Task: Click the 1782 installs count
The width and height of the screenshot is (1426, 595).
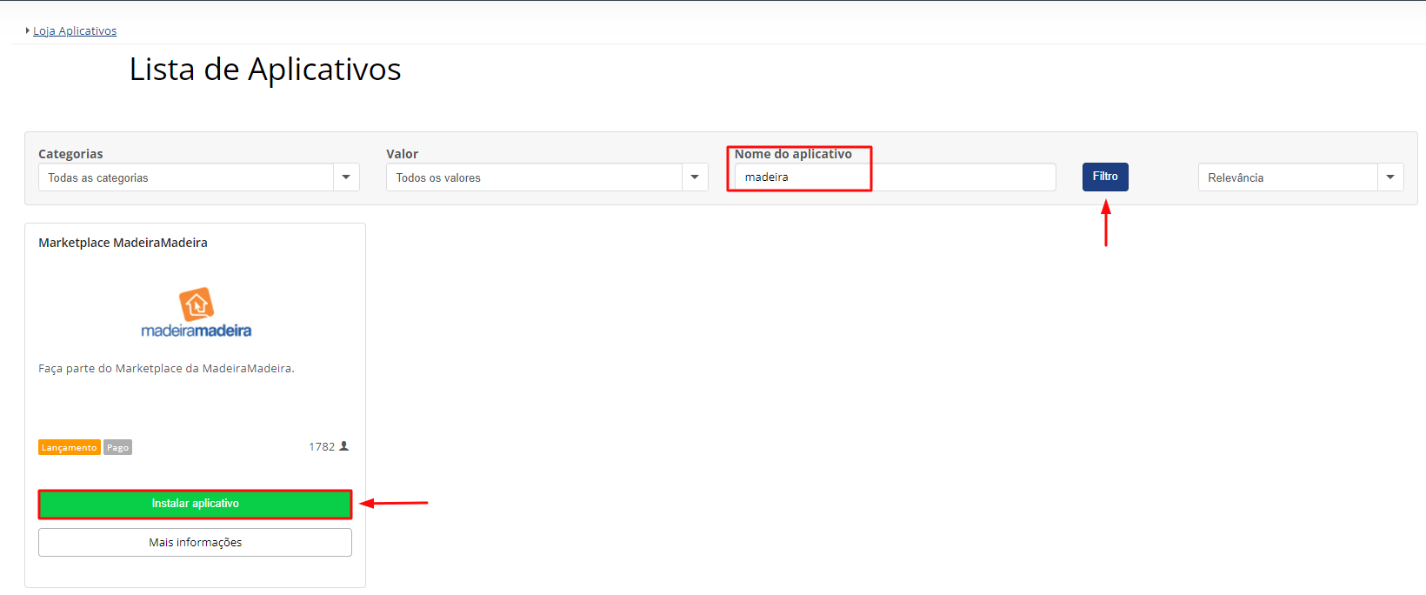Action: (322, 446)
